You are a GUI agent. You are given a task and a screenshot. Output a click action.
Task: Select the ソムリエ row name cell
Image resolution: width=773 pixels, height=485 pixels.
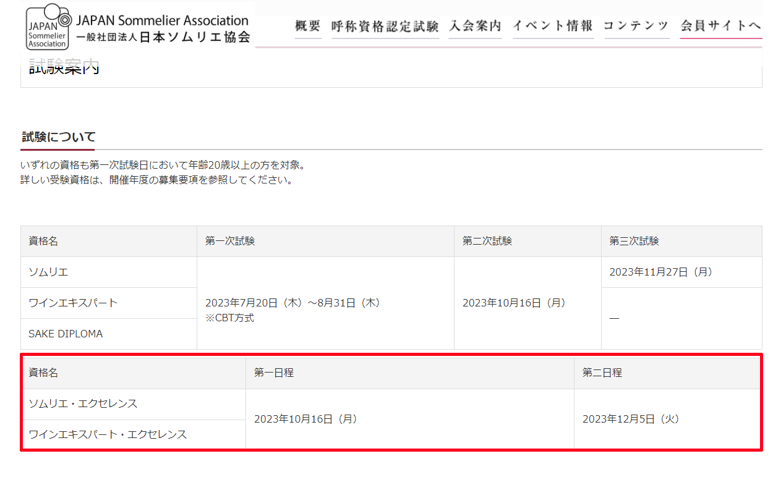click(109, 272)
